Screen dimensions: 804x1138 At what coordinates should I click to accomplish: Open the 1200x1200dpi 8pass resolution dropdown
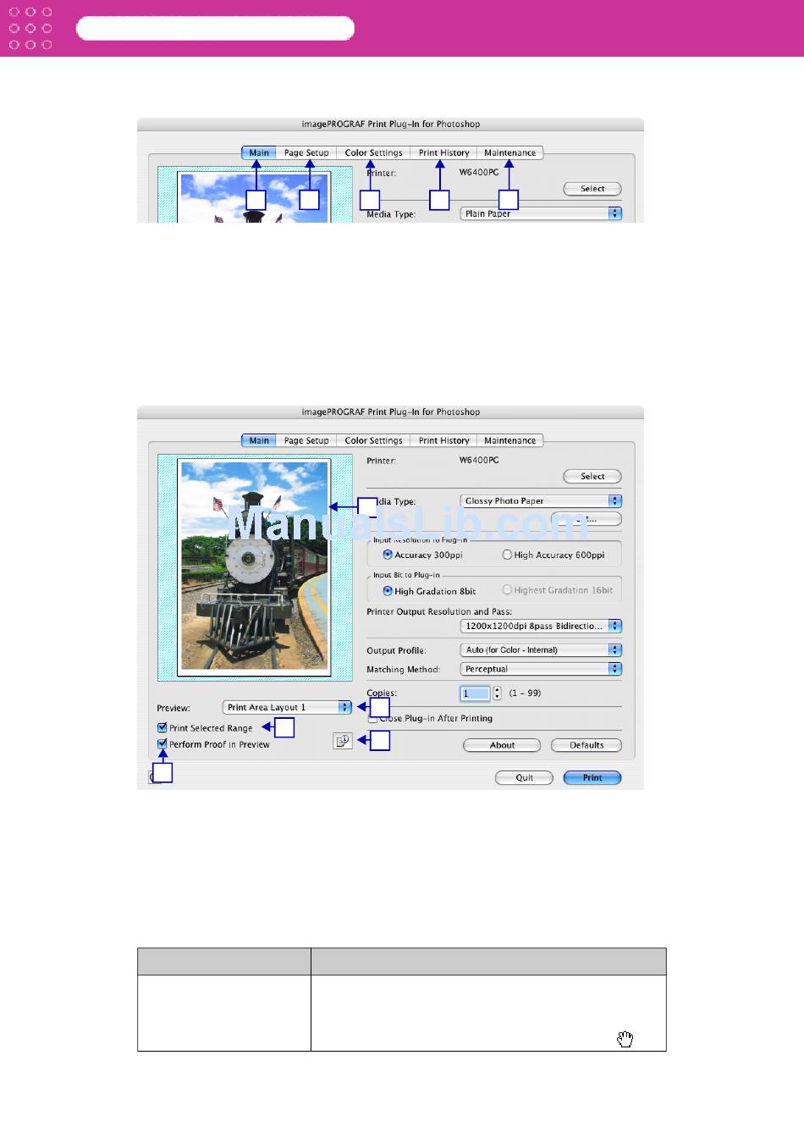point(541,626)
